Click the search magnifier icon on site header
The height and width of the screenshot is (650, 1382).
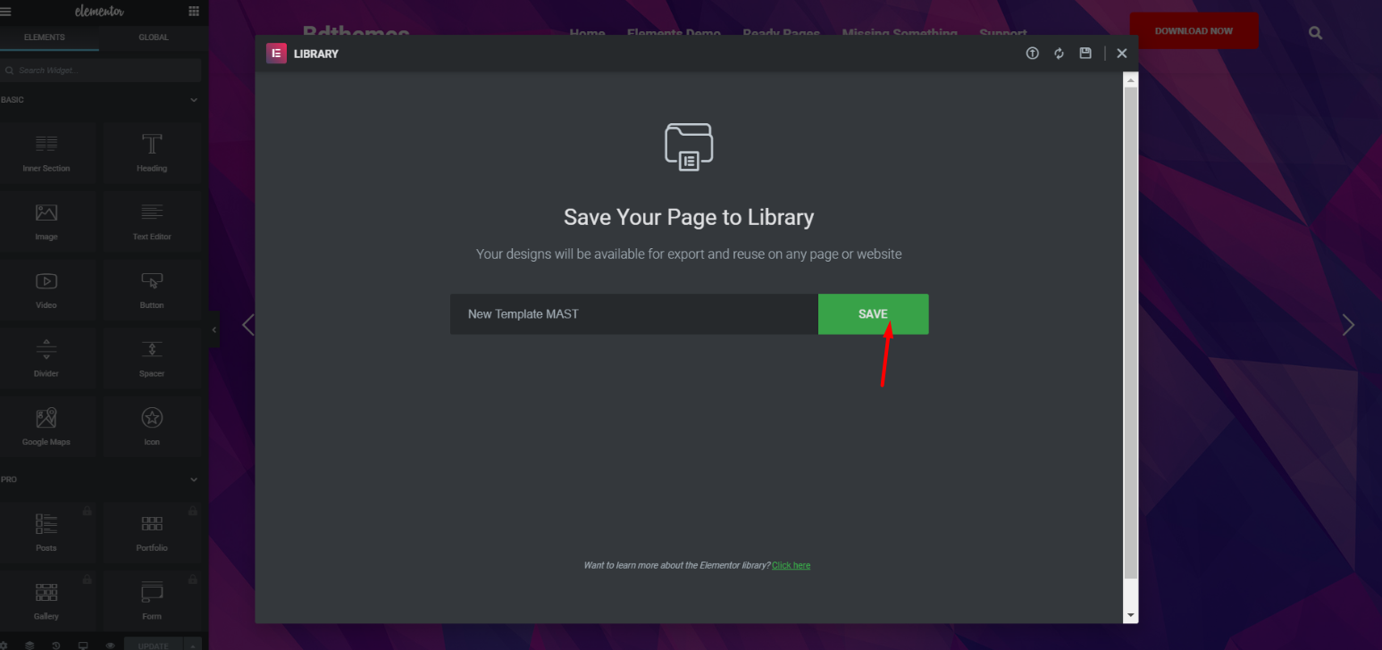click(x=1315, y=33)
